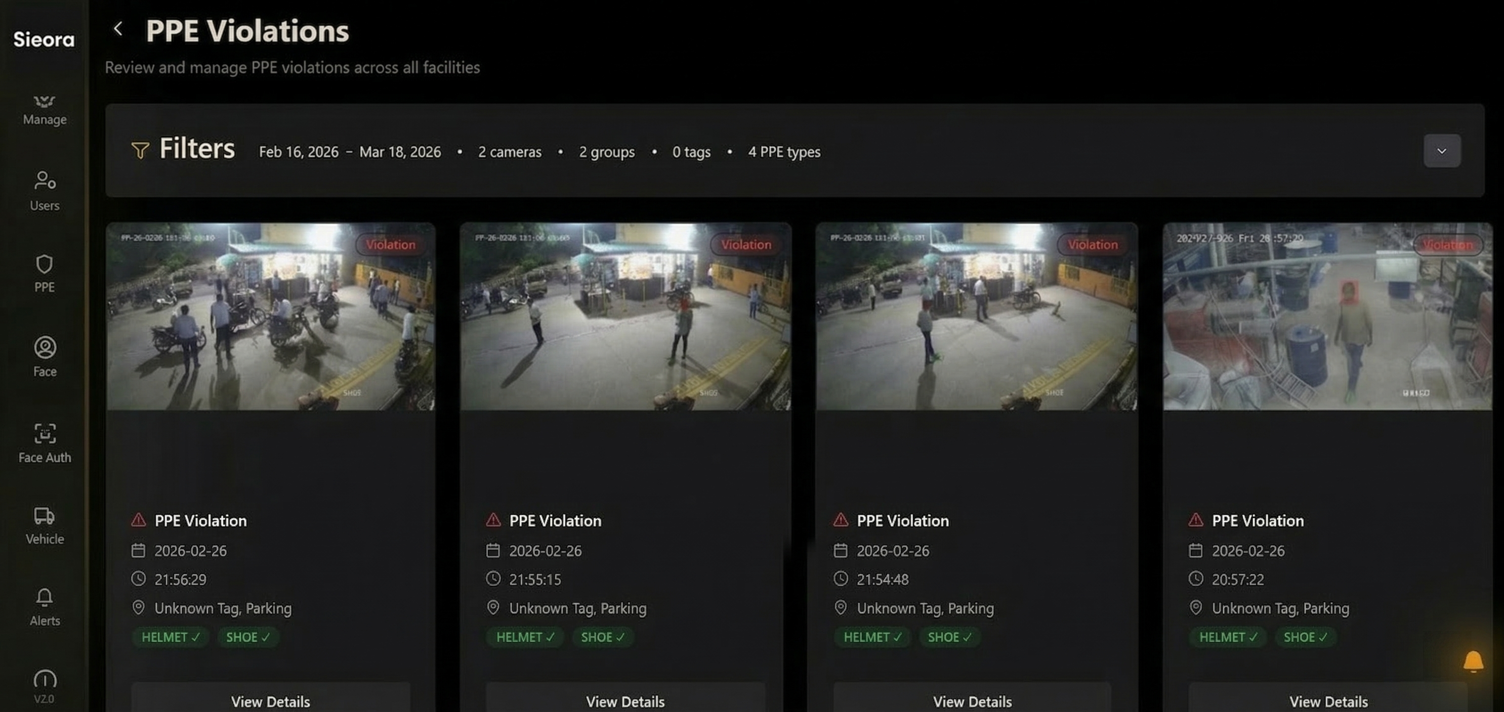Click the 'Mar 18, 2026' end date
Screen dimensions: 1504x712
400,152
